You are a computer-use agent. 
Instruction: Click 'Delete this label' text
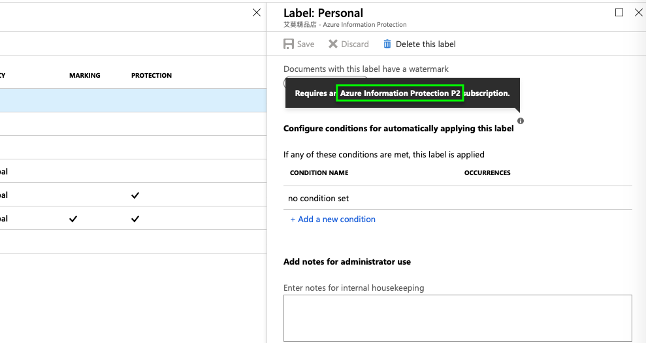pos(426,44)
